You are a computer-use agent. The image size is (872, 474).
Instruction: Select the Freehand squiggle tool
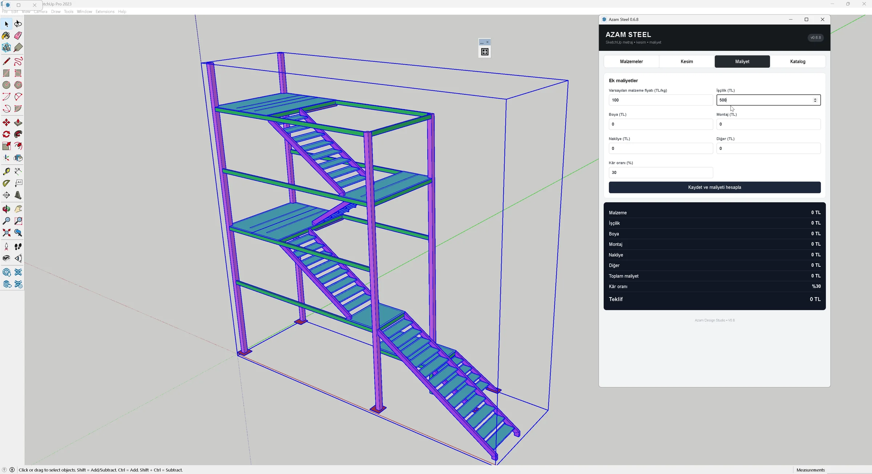pos(18,61)
